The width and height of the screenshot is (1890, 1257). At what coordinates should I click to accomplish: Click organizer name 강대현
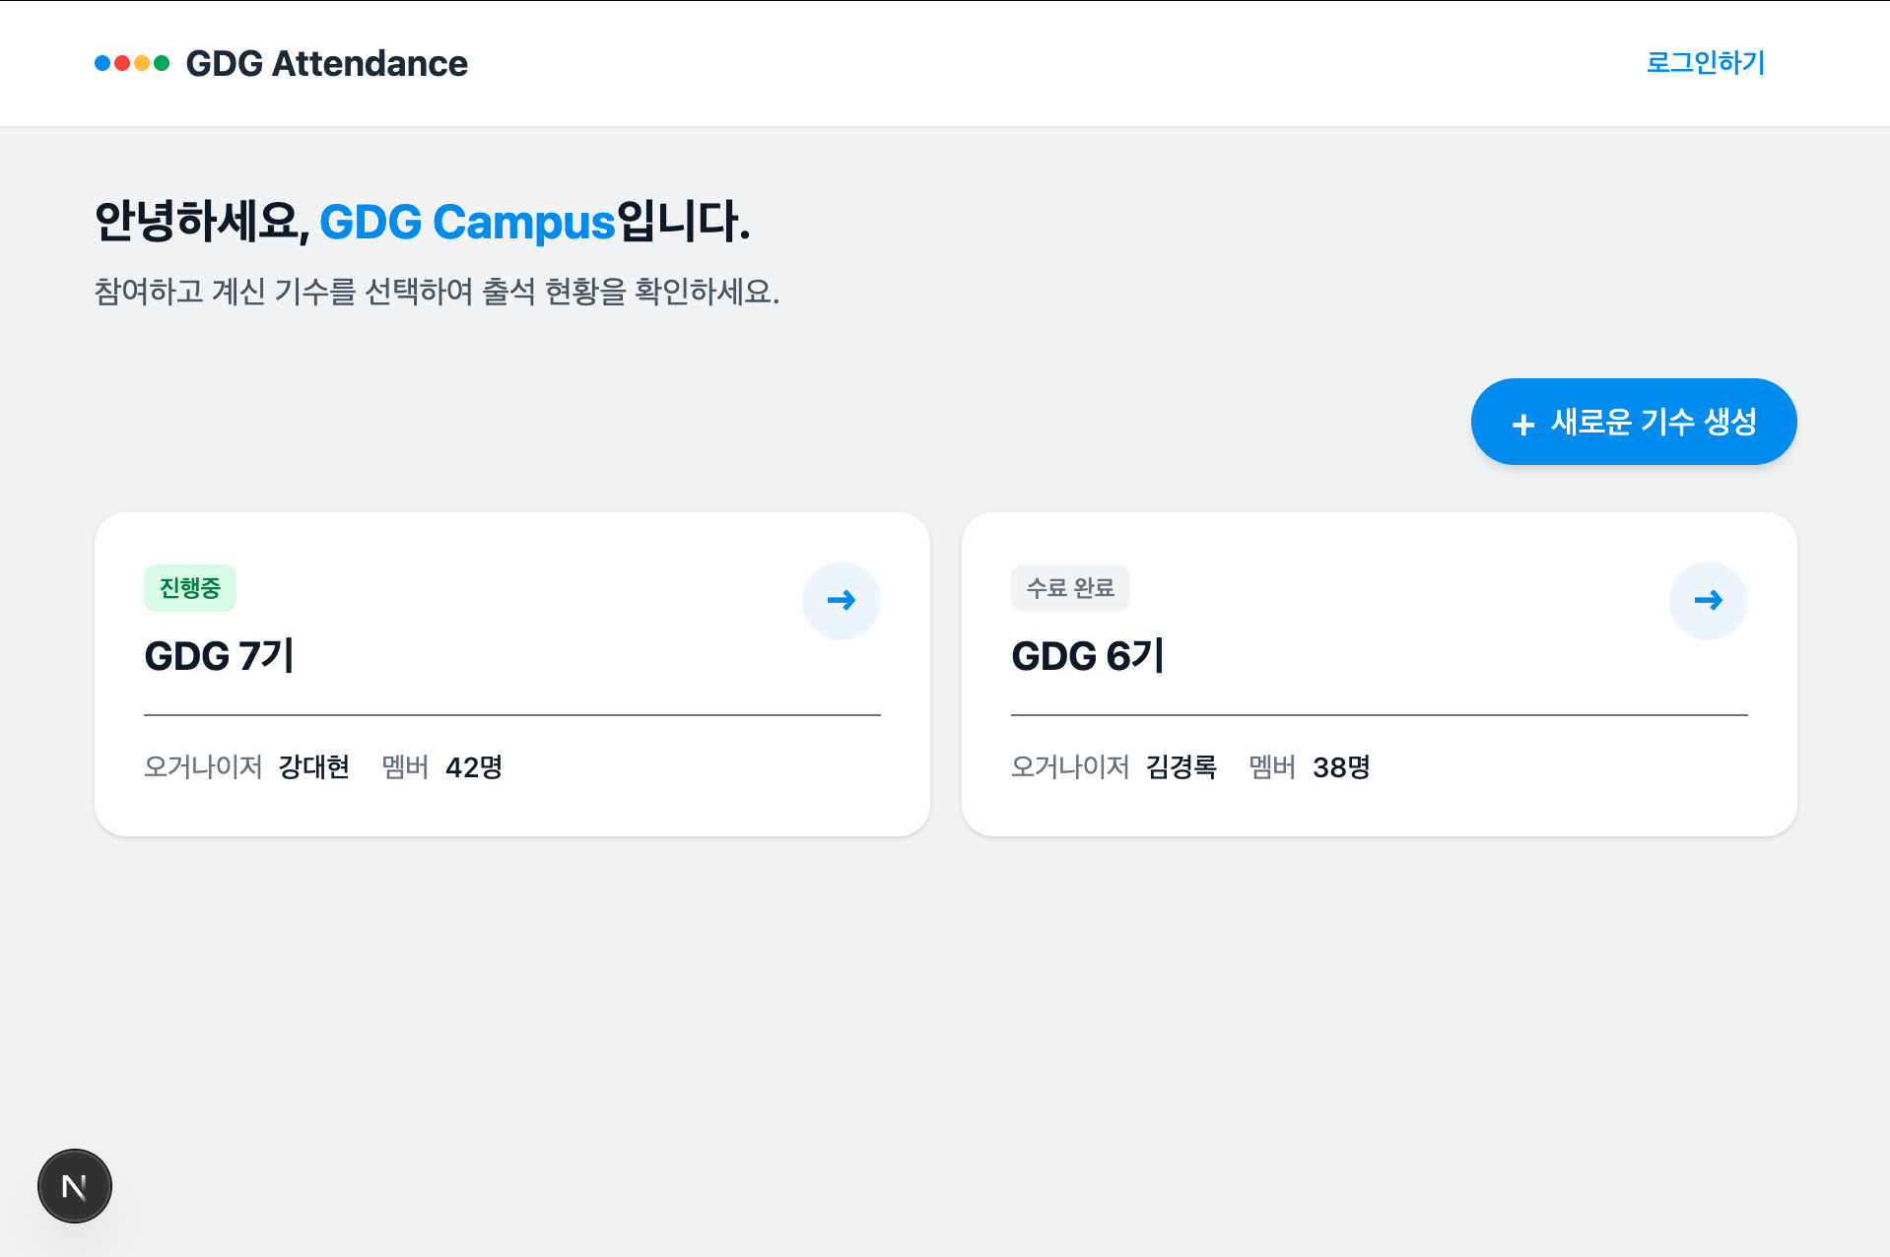pos(314,766)
